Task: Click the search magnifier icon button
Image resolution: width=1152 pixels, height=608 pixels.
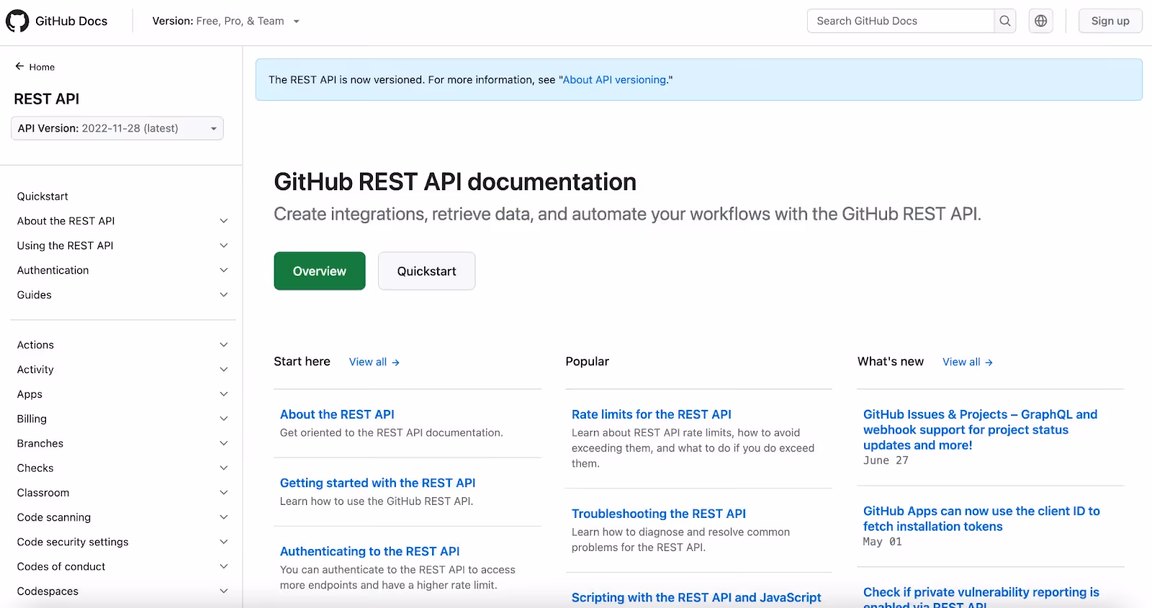Action: pyautogui.click(x=1005, y=21)
